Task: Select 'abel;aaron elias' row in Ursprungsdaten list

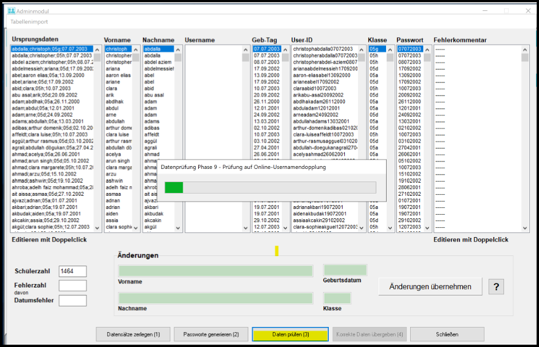Action: [x=49, y=75]
